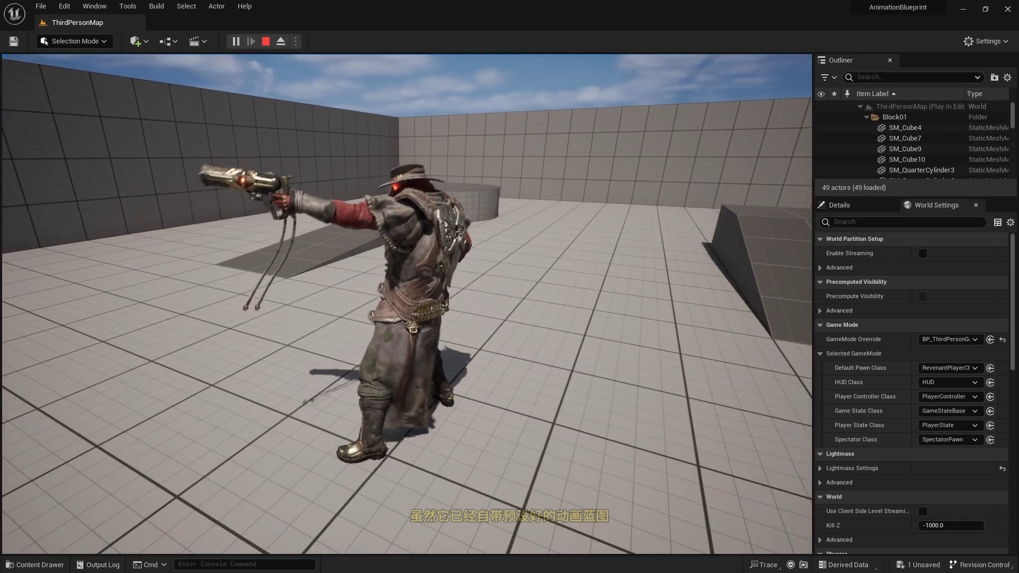Open the Build menu
Screen dimensions: 1019x573
point(156,6)
